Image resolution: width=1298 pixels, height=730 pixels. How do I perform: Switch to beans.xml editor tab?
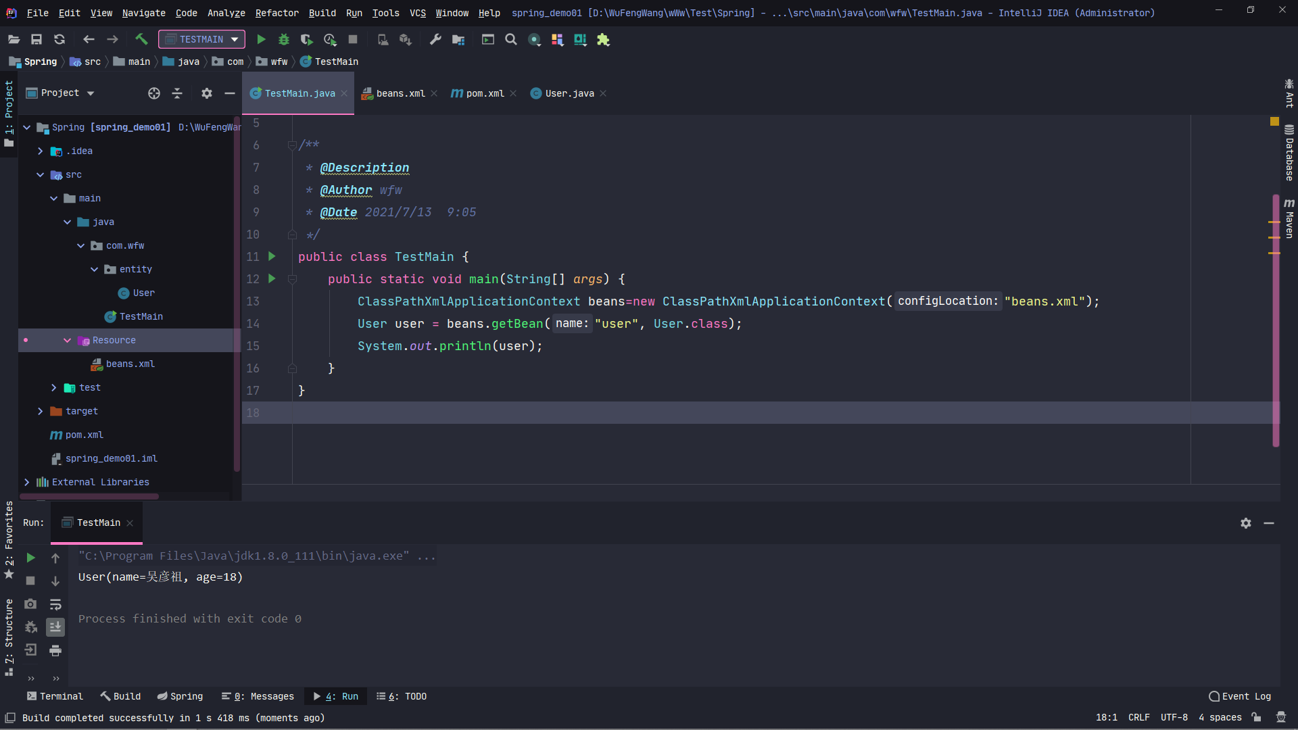400,93
